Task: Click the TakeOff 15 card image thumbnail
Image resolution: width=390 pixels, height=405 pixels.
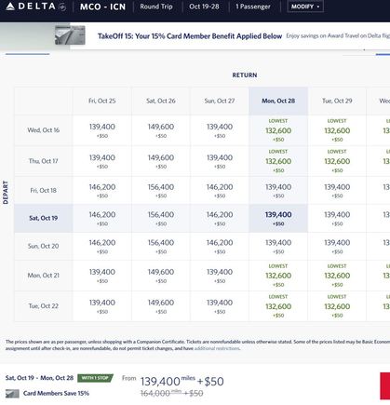Action: tap(70, 35)
